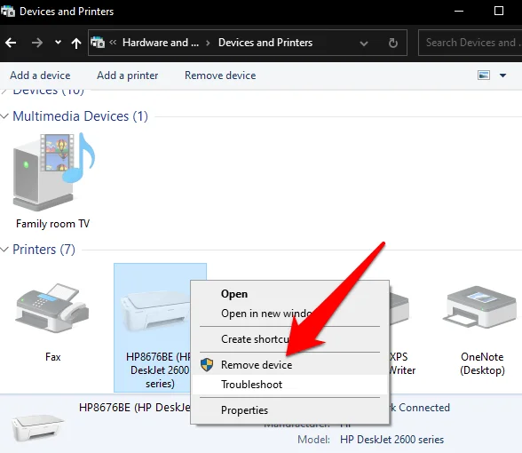Image resolution: width=522 pixels, height=453 pixels.
Task: Select the 'Hardware and ...' breadcrumb
Action: click(x=161, y=43)
